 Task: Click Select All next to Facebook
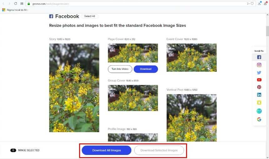tap(89, 16)
